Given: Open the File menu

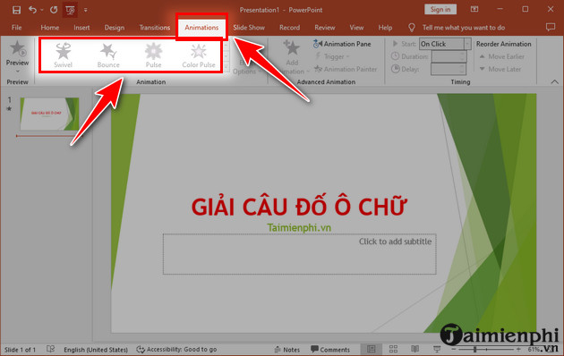Looking at the screenshot, I should pyautogui.click(x=16, y=28).
